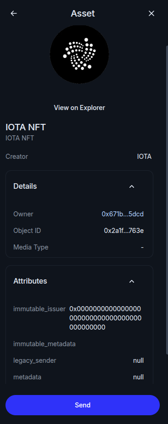Select the Object ID value 0x2a1f...763e
The height and width of the screenshot is (424, 168).
[x=124, y=231]
